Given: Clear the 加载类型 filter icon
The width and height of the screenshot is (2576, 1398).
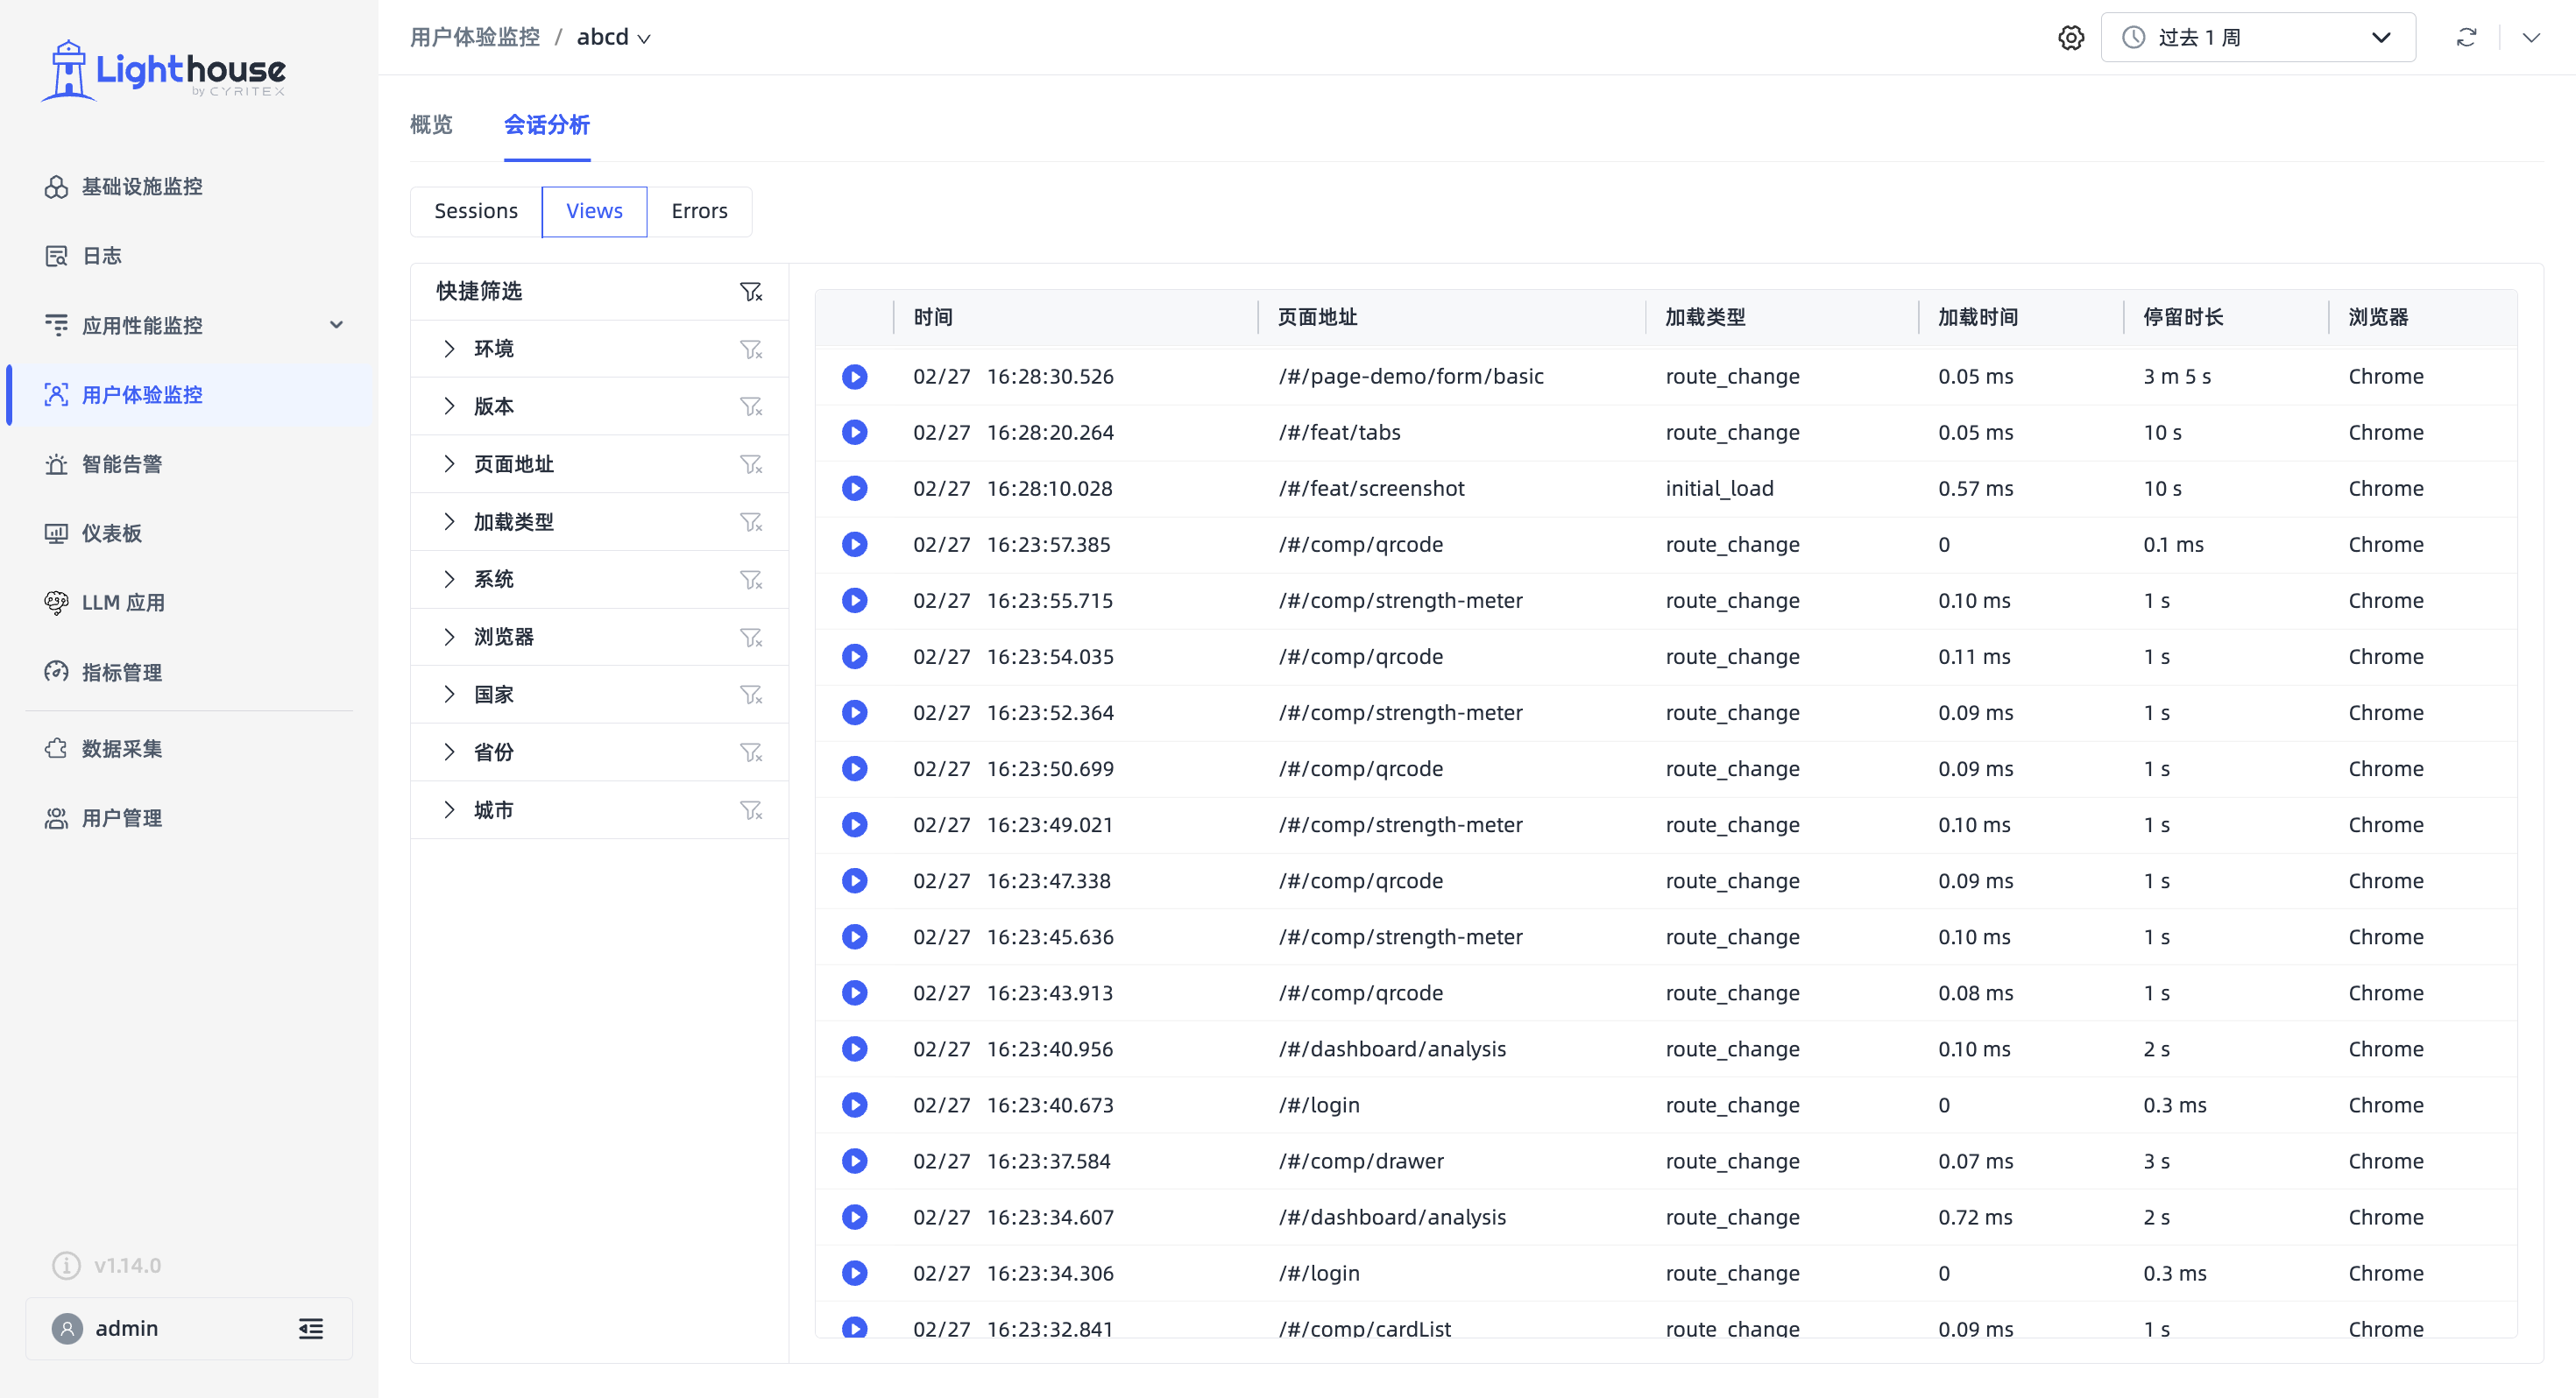Looking at the screenshot, I should click(750, 523).
